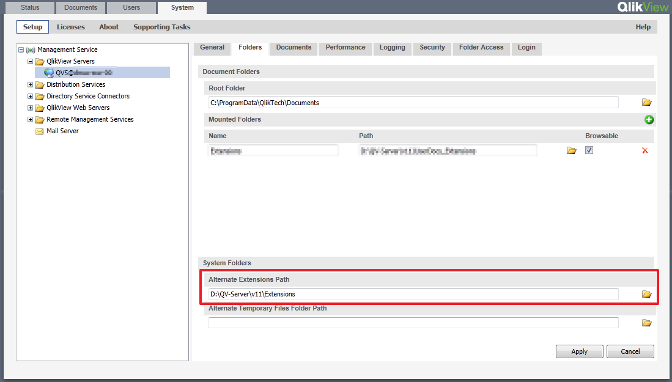Screen dimensions: 672x382
Task: Browse for the mounted folder path
Action: (571, 150)
